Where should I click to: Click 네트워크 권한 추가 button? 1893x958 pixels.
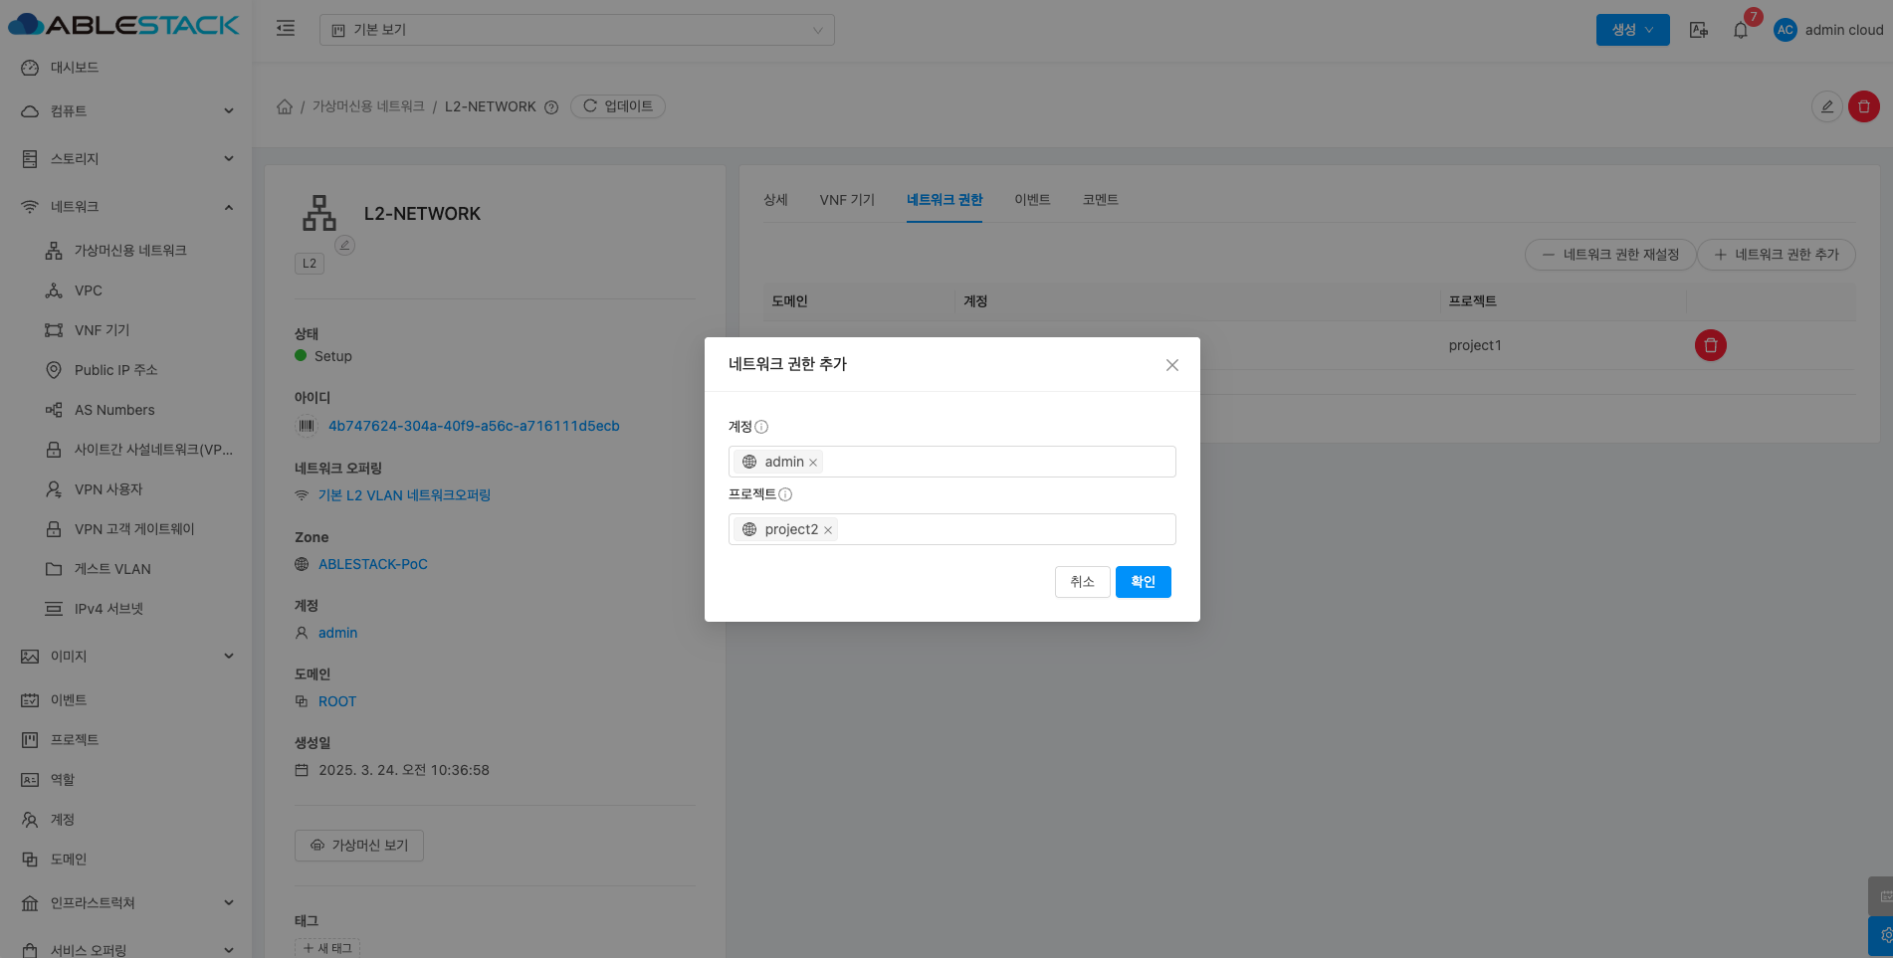tap(1777, 255)
